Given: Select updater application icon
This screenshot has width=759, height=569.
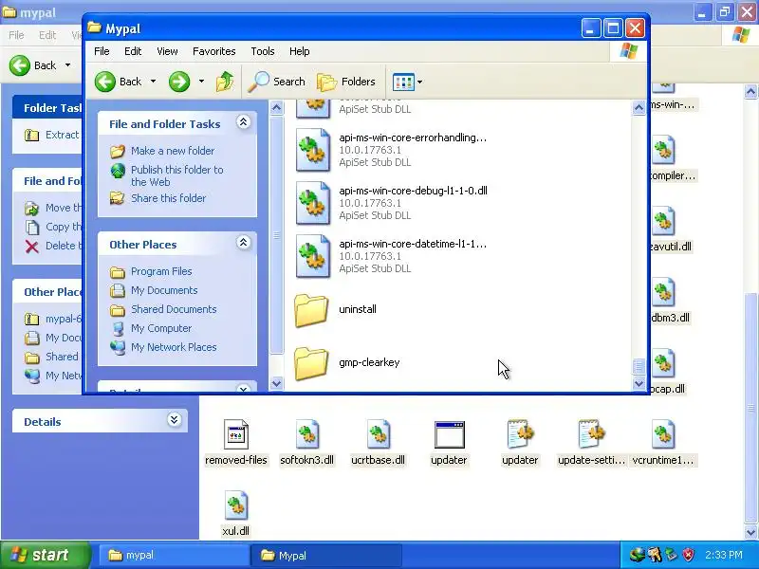Looking at the screenshot, I should click(x=449, y=434).
